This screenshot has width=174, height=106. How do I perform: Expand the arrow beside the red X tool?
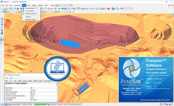(x=57, y=9)
